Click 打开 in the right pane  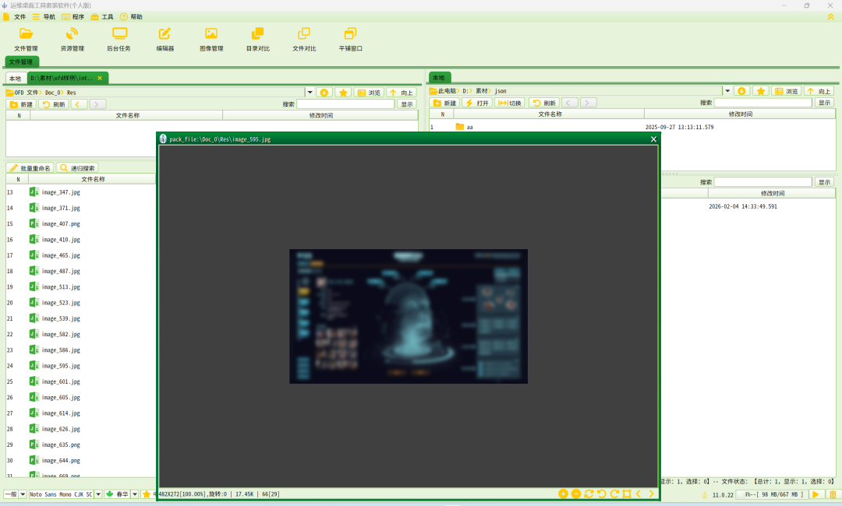477,103
